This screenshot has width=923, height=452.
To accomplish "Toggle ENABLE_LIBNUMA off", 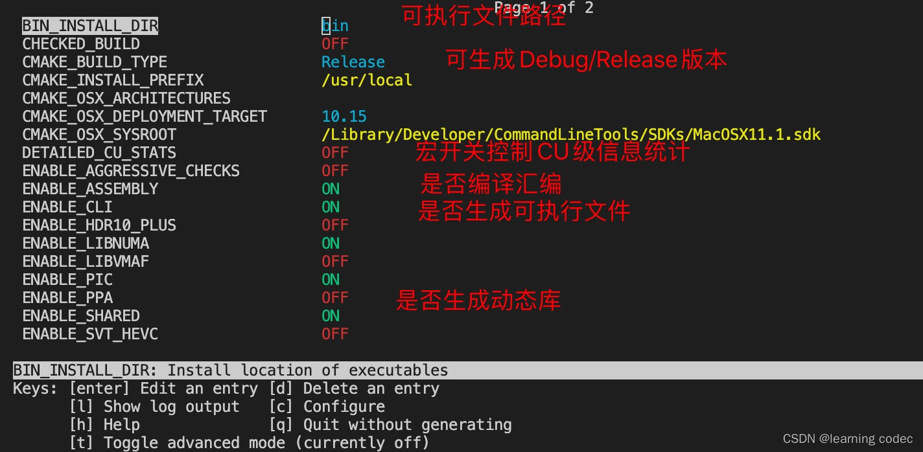I will [330, 243].
